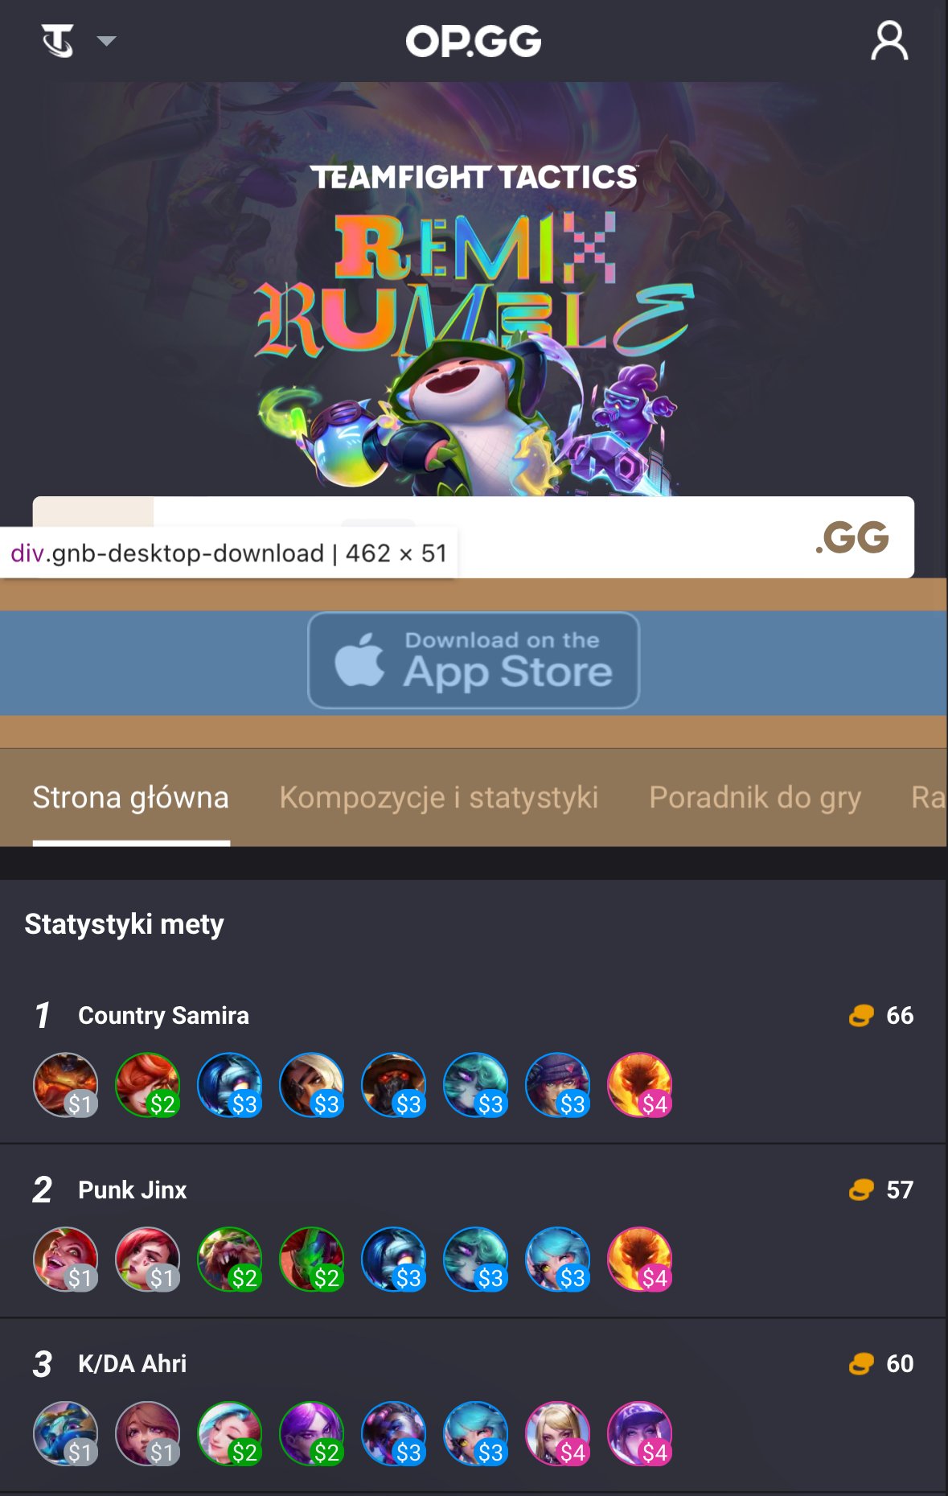Click first $1 champion icon in Punk Jinx

(x=66, y=1259)
